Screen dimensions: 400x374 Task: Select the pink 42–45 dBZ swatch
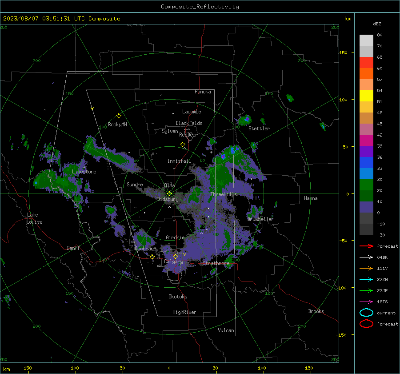point(366,129)
